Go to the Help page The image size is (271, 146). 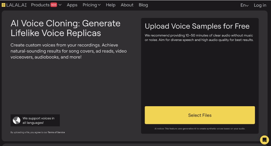tap(111, 5)
